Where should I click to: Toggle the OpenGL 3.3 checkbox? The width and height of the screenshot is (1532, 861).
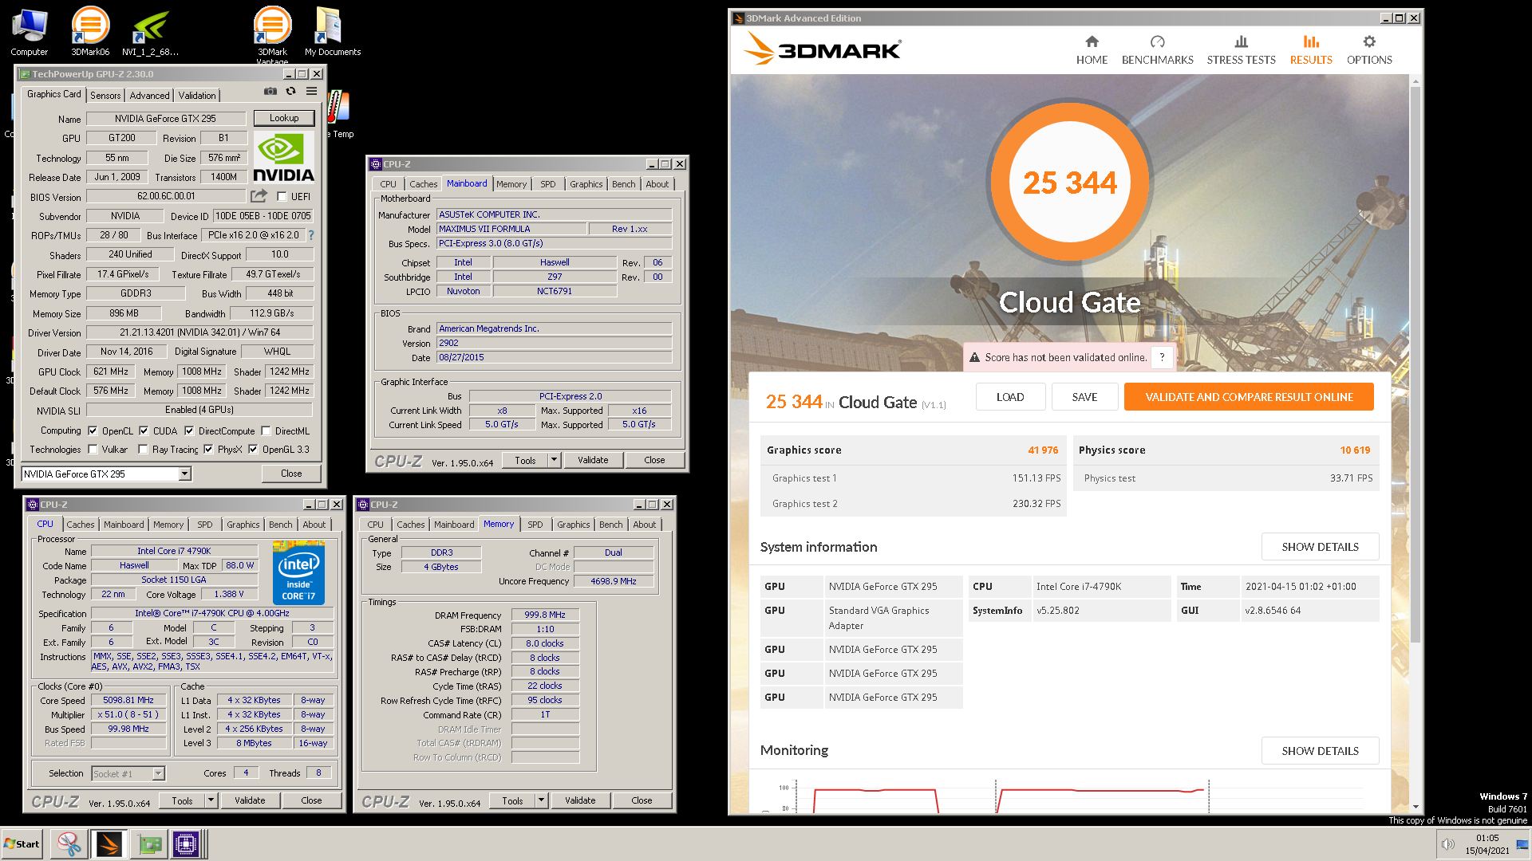click(253, 449)
